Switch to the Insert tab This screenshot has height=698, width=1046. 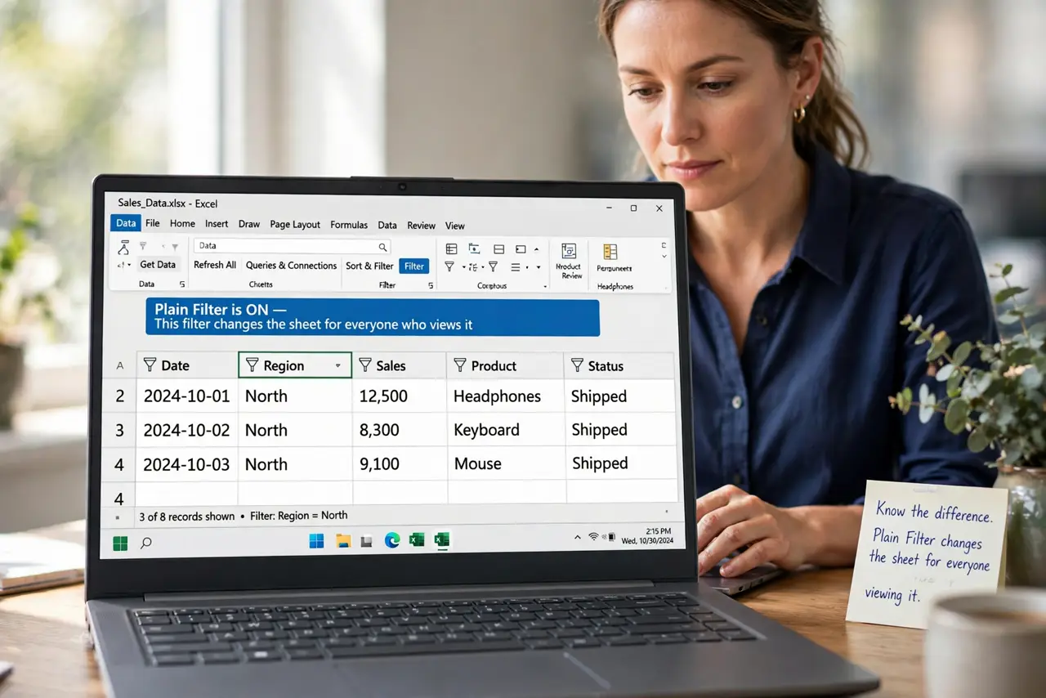point(217,224)
